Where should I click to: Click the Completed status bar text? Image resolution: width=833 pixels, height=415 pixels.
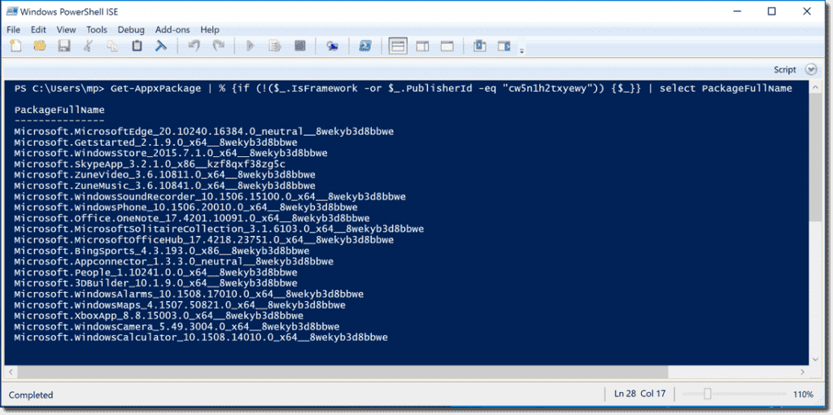31,395
